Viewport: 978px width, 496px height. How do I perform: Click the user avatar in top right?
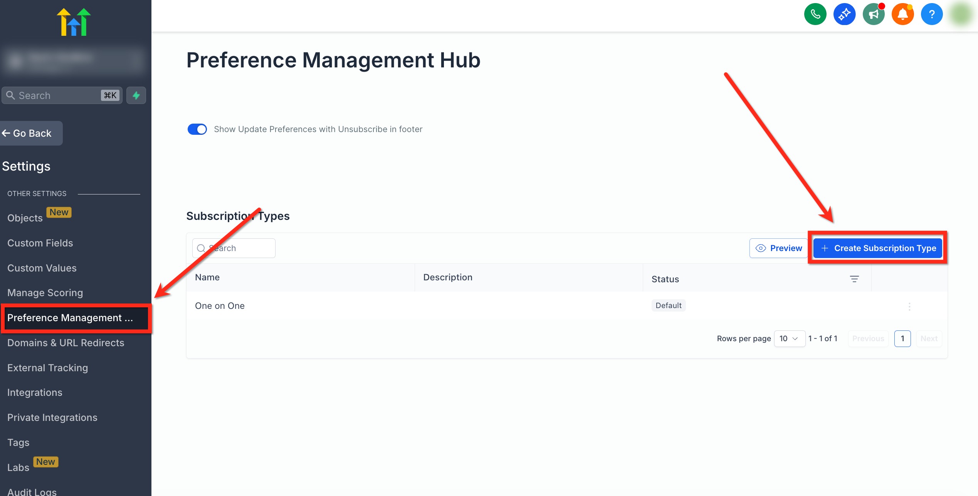tap(961, 15)
